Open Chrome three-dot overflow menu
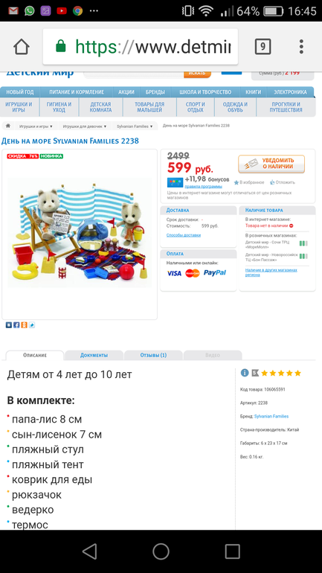 [x=301, y=47]
